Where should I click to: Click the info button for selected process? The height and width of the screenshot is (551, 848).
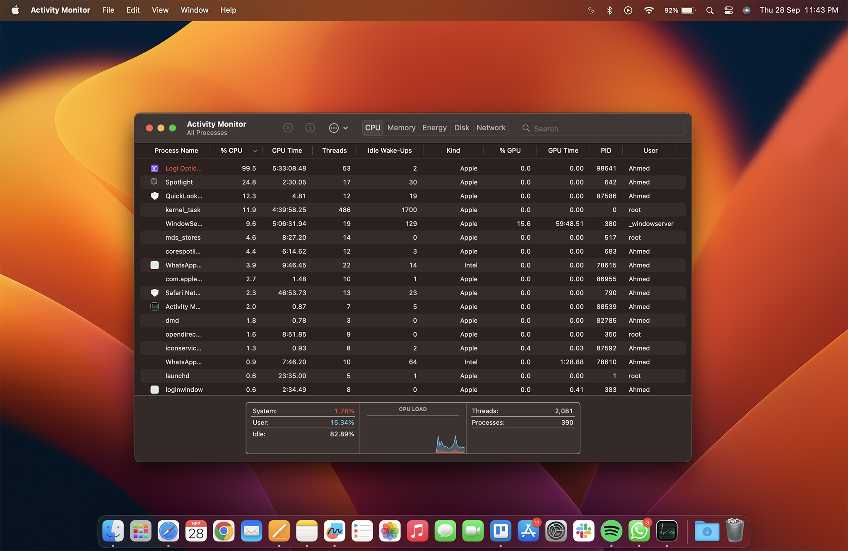click(310, 128)
